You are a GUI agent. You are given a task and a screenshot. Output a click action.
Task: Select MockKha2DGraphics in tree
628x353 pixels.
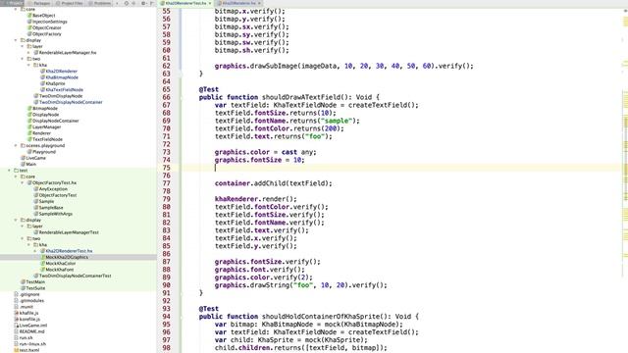tap(64, 257)
